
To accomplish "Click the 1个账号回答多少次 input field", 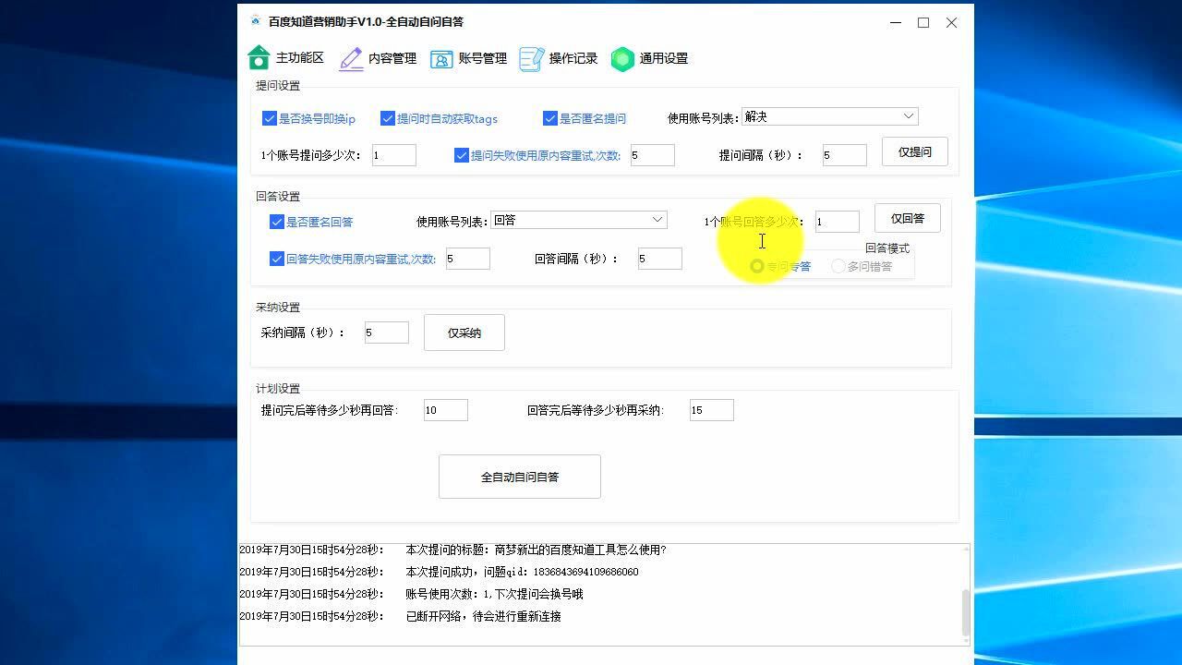I will click(838, 222).
